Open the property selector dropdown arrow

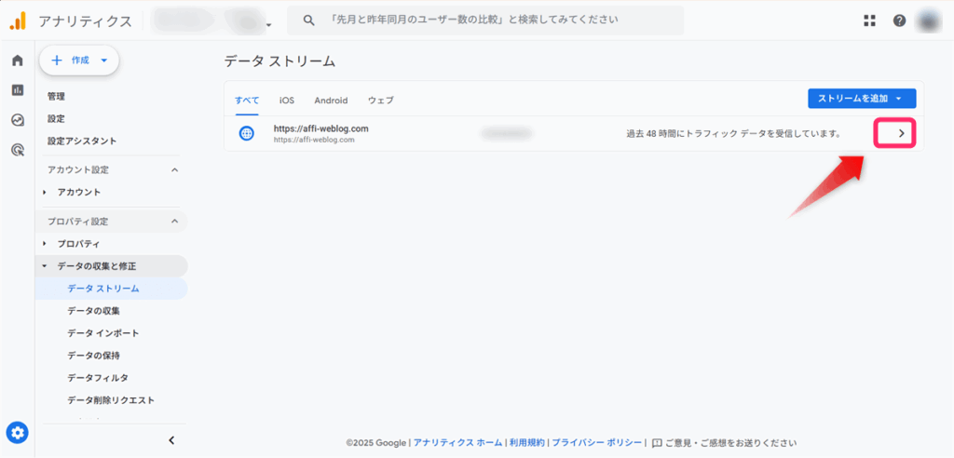(268, 25)
